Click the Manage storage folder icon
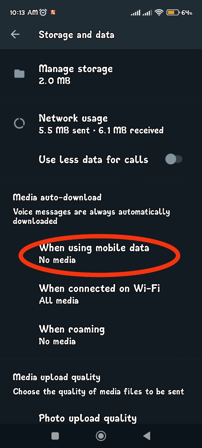The image size is (202, 448). (x=19, y=74)
